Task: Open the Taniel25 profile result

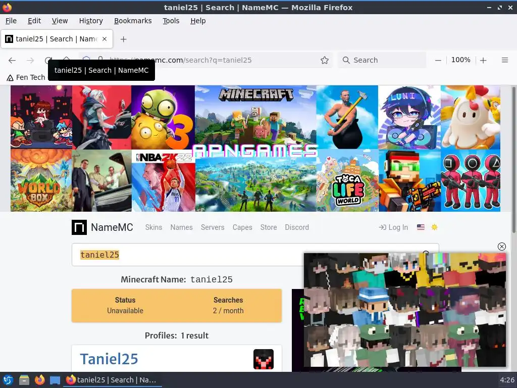Action: (109, 359)
